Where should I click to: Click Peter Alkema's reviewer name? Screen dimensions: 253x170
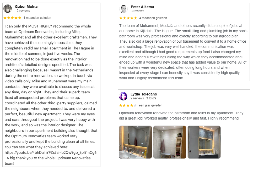[x=142, y=7]
